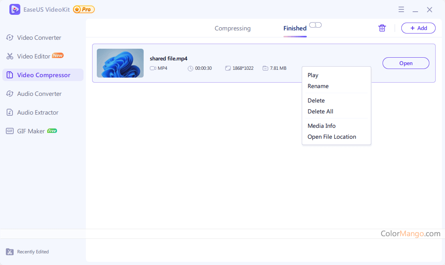
Task: Click the 7.81 MB file size value
Action: 278,68
